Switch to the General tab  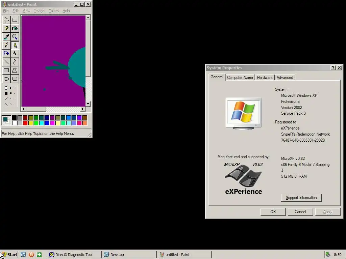point(217,77)
